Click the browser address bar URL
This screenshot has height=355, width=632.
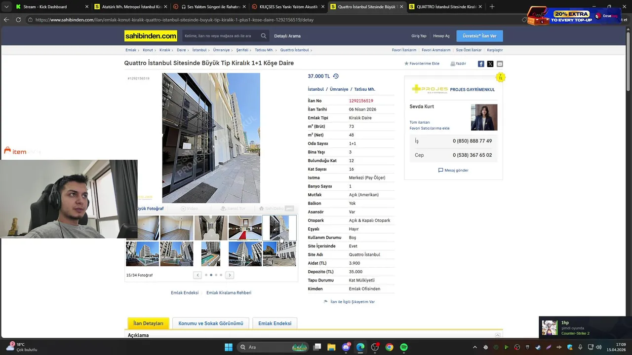tap(174, 20)
